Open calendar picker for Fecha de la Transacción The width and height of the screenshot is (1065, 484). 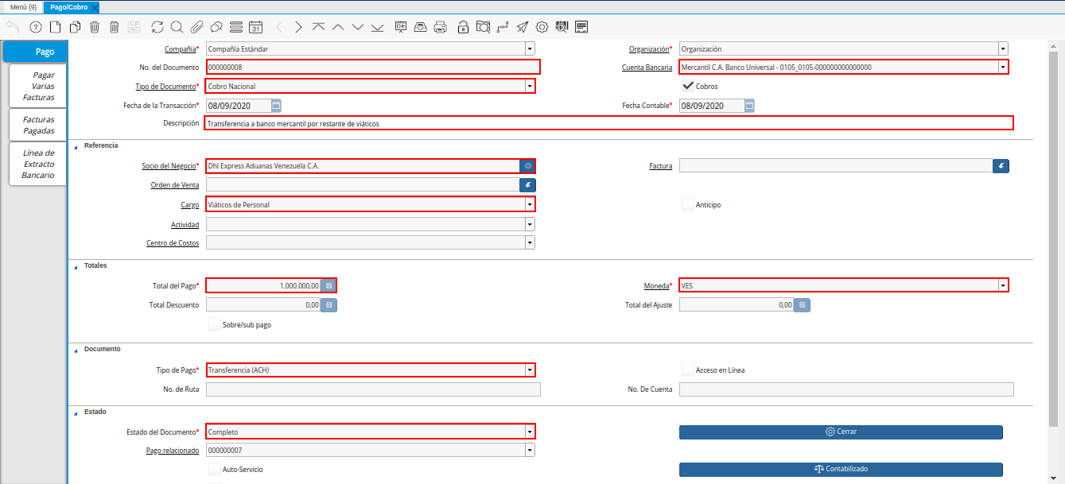276,105
